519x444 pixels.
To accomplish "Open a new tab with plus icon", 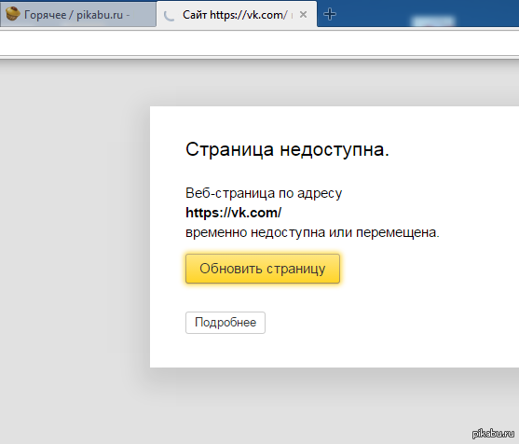I will (330, 14).
